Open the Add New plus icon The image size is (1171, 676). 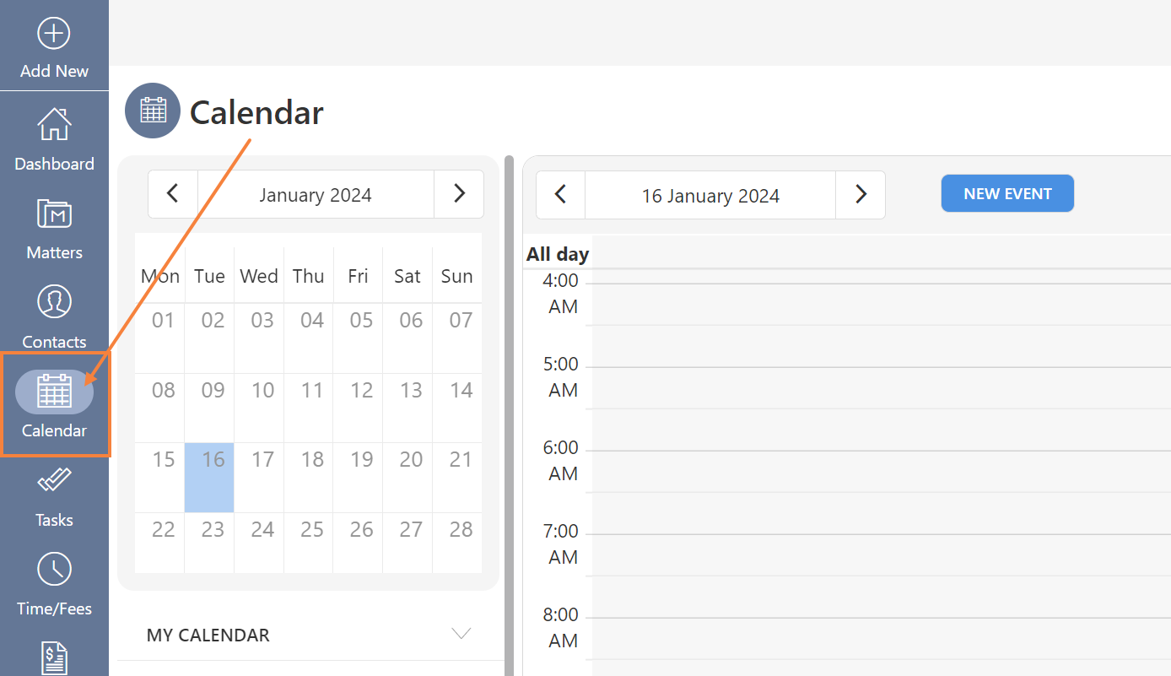[x=54, y=34]
